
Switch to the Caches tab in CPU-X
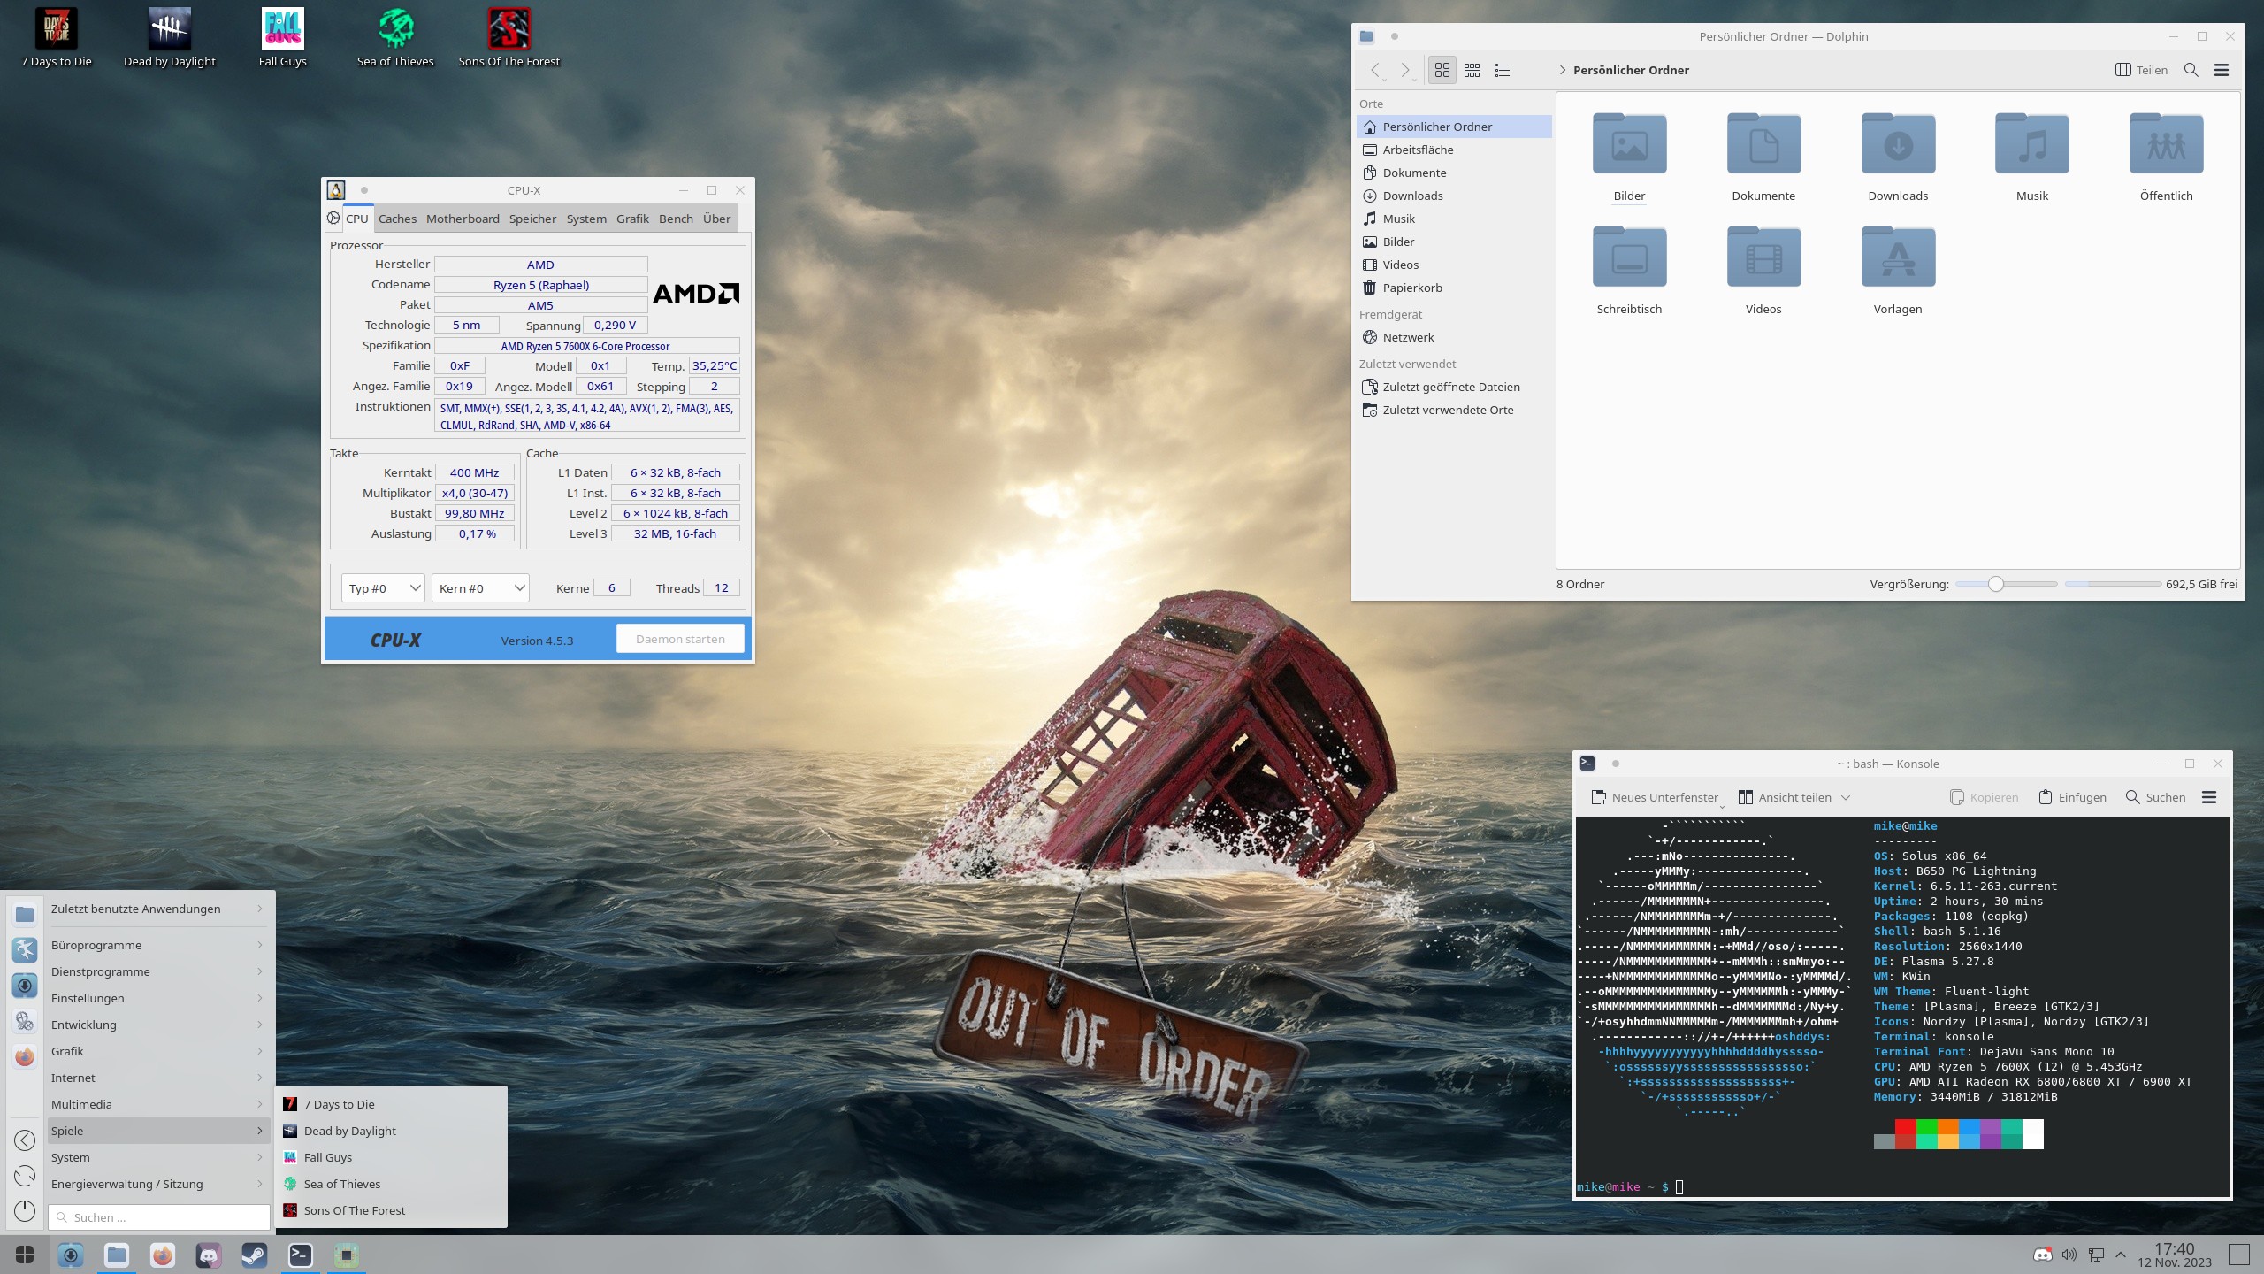coord(397,219)
